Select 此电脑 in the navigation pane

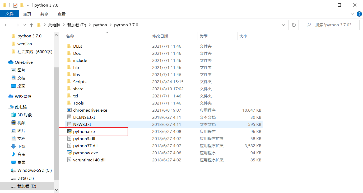point(21,107)
